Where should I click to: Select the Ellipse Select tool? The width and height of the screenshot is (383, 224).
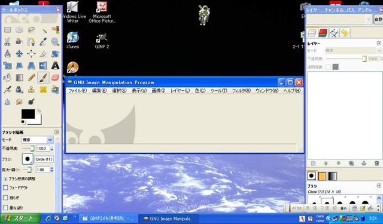[x=19, y=30]
